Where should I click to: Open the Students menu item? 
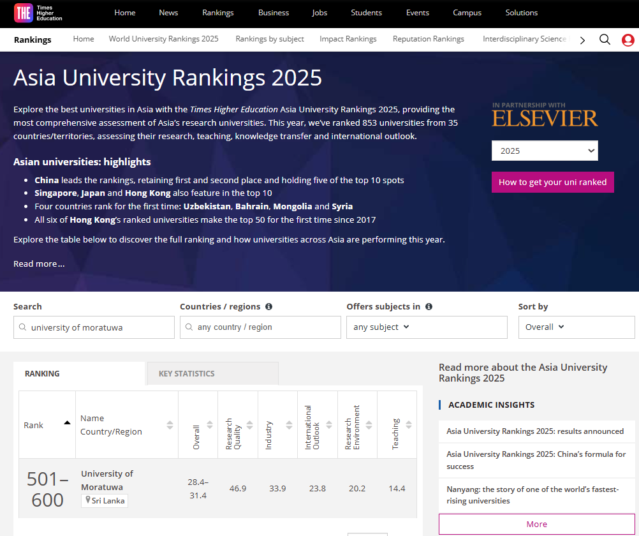tap(366, 13)
